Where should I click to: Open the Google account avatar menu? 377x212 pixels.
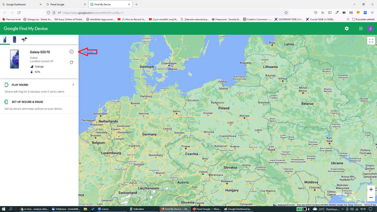(370, 29)
